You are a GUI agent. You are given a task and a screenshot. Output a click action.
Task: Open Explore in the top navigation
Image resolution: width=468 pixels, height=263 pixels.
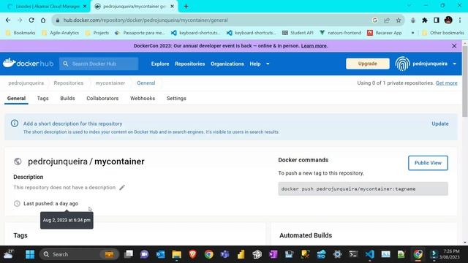click(x=160, y=64)
